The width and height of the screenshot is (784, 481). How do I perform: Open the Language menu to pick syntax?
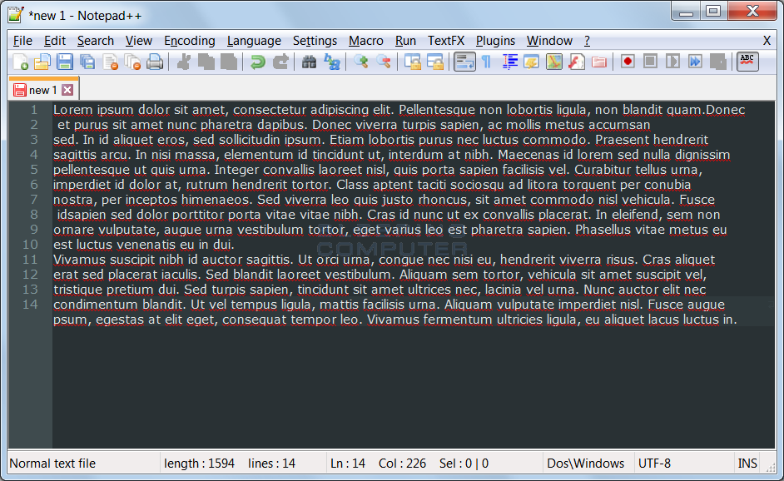click(x=254, y=40)
